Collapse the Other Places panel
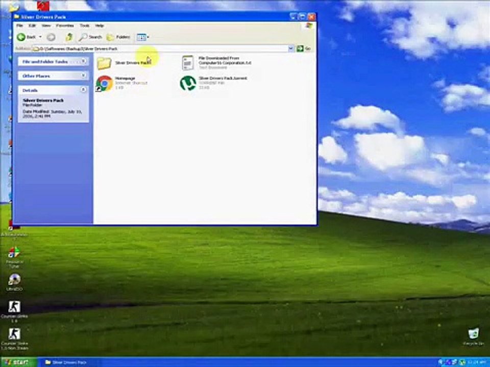The image size is (490, 367). [83, 75]
